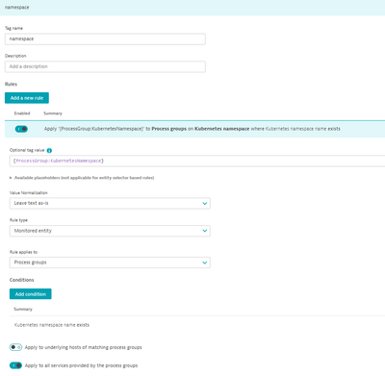Screen dimensions: 385x376
Task: Toggle Apply to underlying hosts of matching process groups
Action: pyautogui.click(x=15, y=347)
